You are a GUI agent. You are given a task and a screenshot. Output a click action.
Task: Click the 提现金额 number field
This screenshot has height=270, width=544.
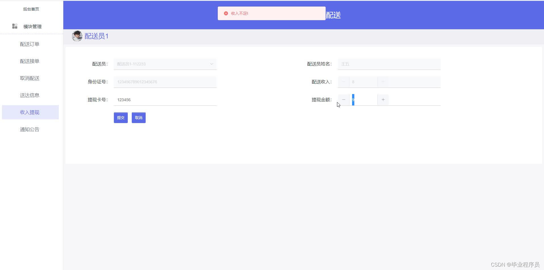(363, 100)
